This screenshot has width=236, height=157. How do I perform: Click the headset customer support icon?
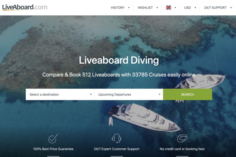pyautogui.click(x=116, y=138)
